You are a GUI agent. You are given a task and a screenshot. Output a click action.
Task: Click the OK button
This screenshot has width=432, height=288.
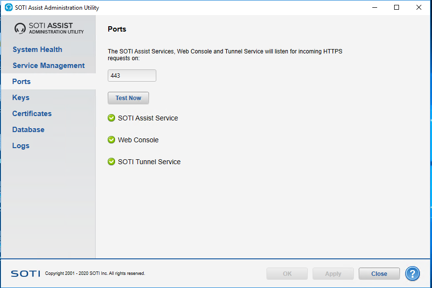(287, 273)
